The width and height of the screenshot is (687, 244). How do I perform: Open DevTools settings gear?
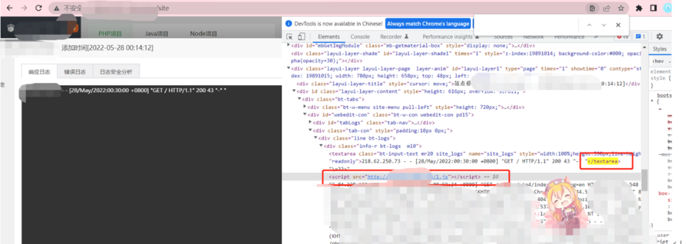point(660,37)
